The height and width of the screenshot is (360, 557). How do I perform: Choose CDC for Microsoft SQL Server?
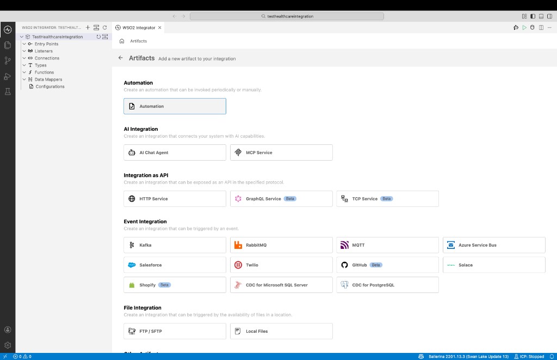pos(281,285)
